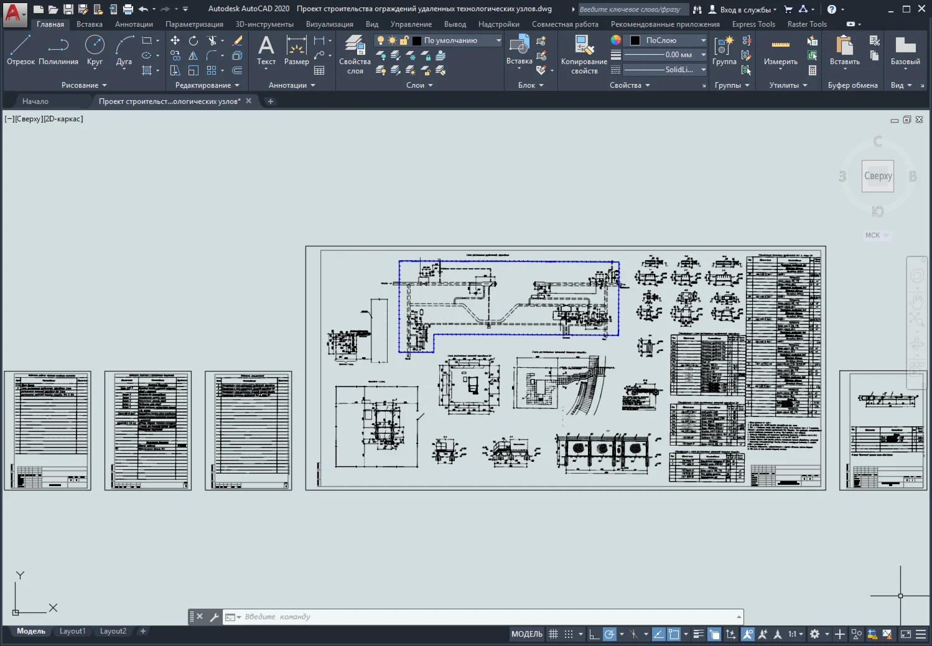
Task: Expand the Слои panel
Action: tap(419, 85)
